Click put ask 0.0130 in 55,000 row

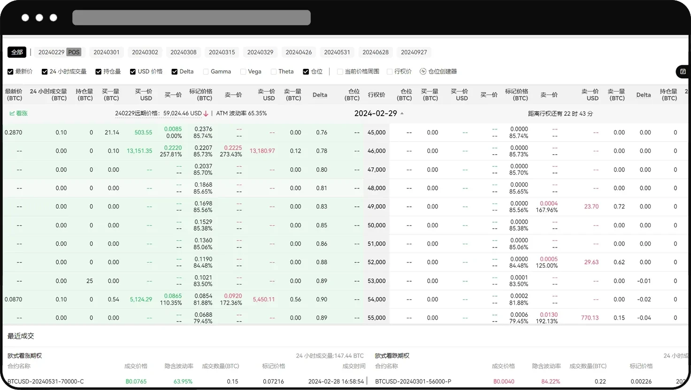pos(549,315)
